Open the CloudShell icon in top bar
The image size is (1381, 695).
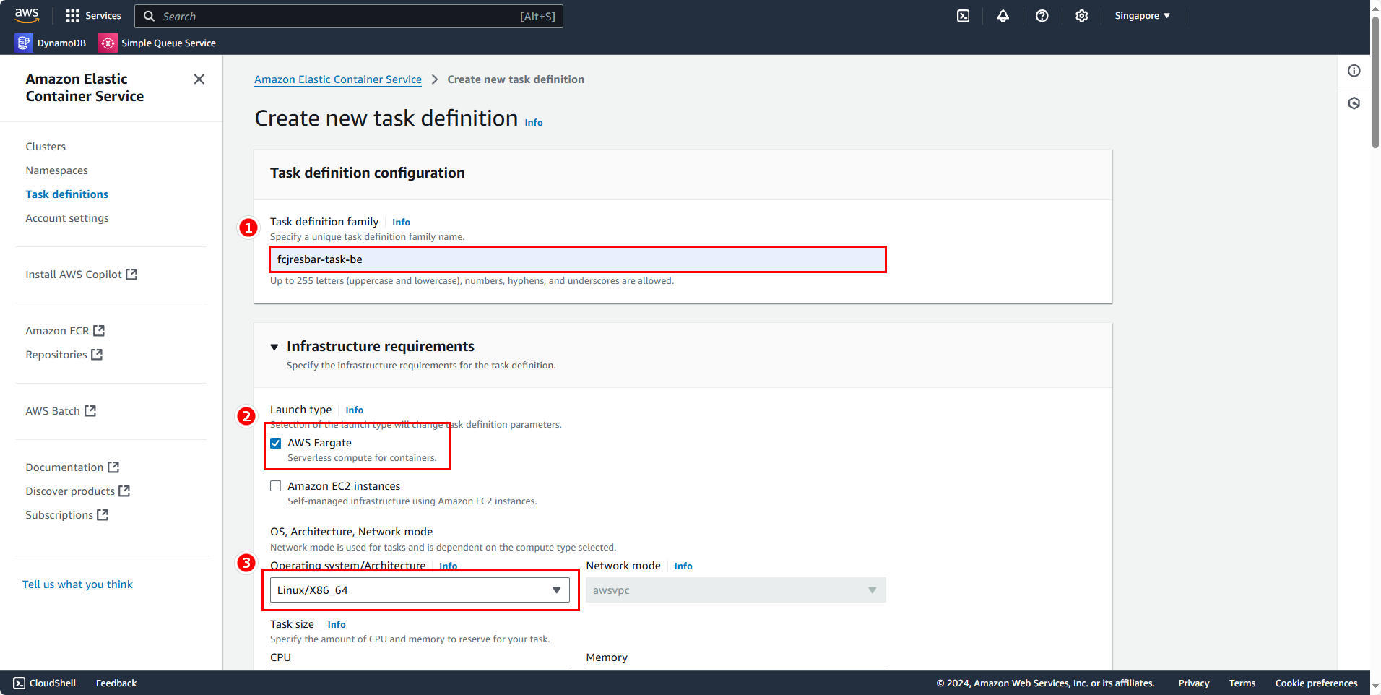click(x=964, y=16)
